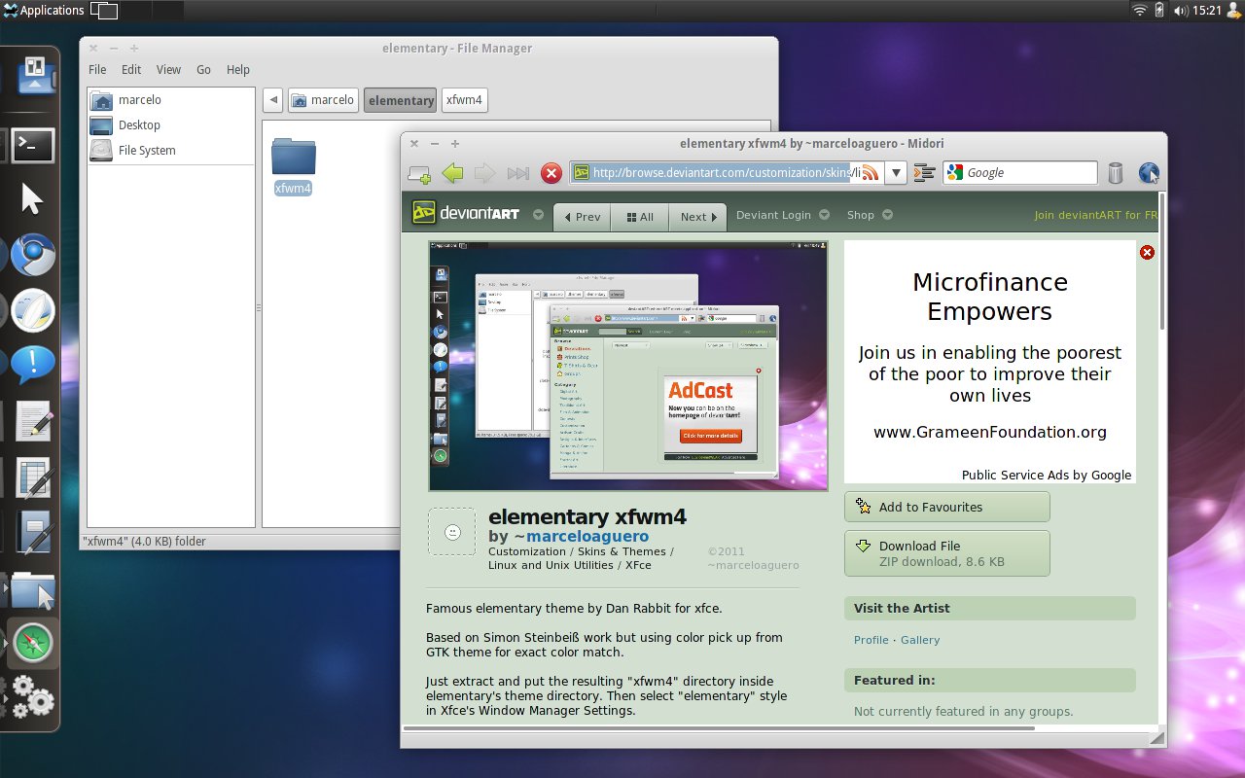This screenshot has width=1245, height=778.
Task: Click the Download File button
Action: [x=946, y=553]
